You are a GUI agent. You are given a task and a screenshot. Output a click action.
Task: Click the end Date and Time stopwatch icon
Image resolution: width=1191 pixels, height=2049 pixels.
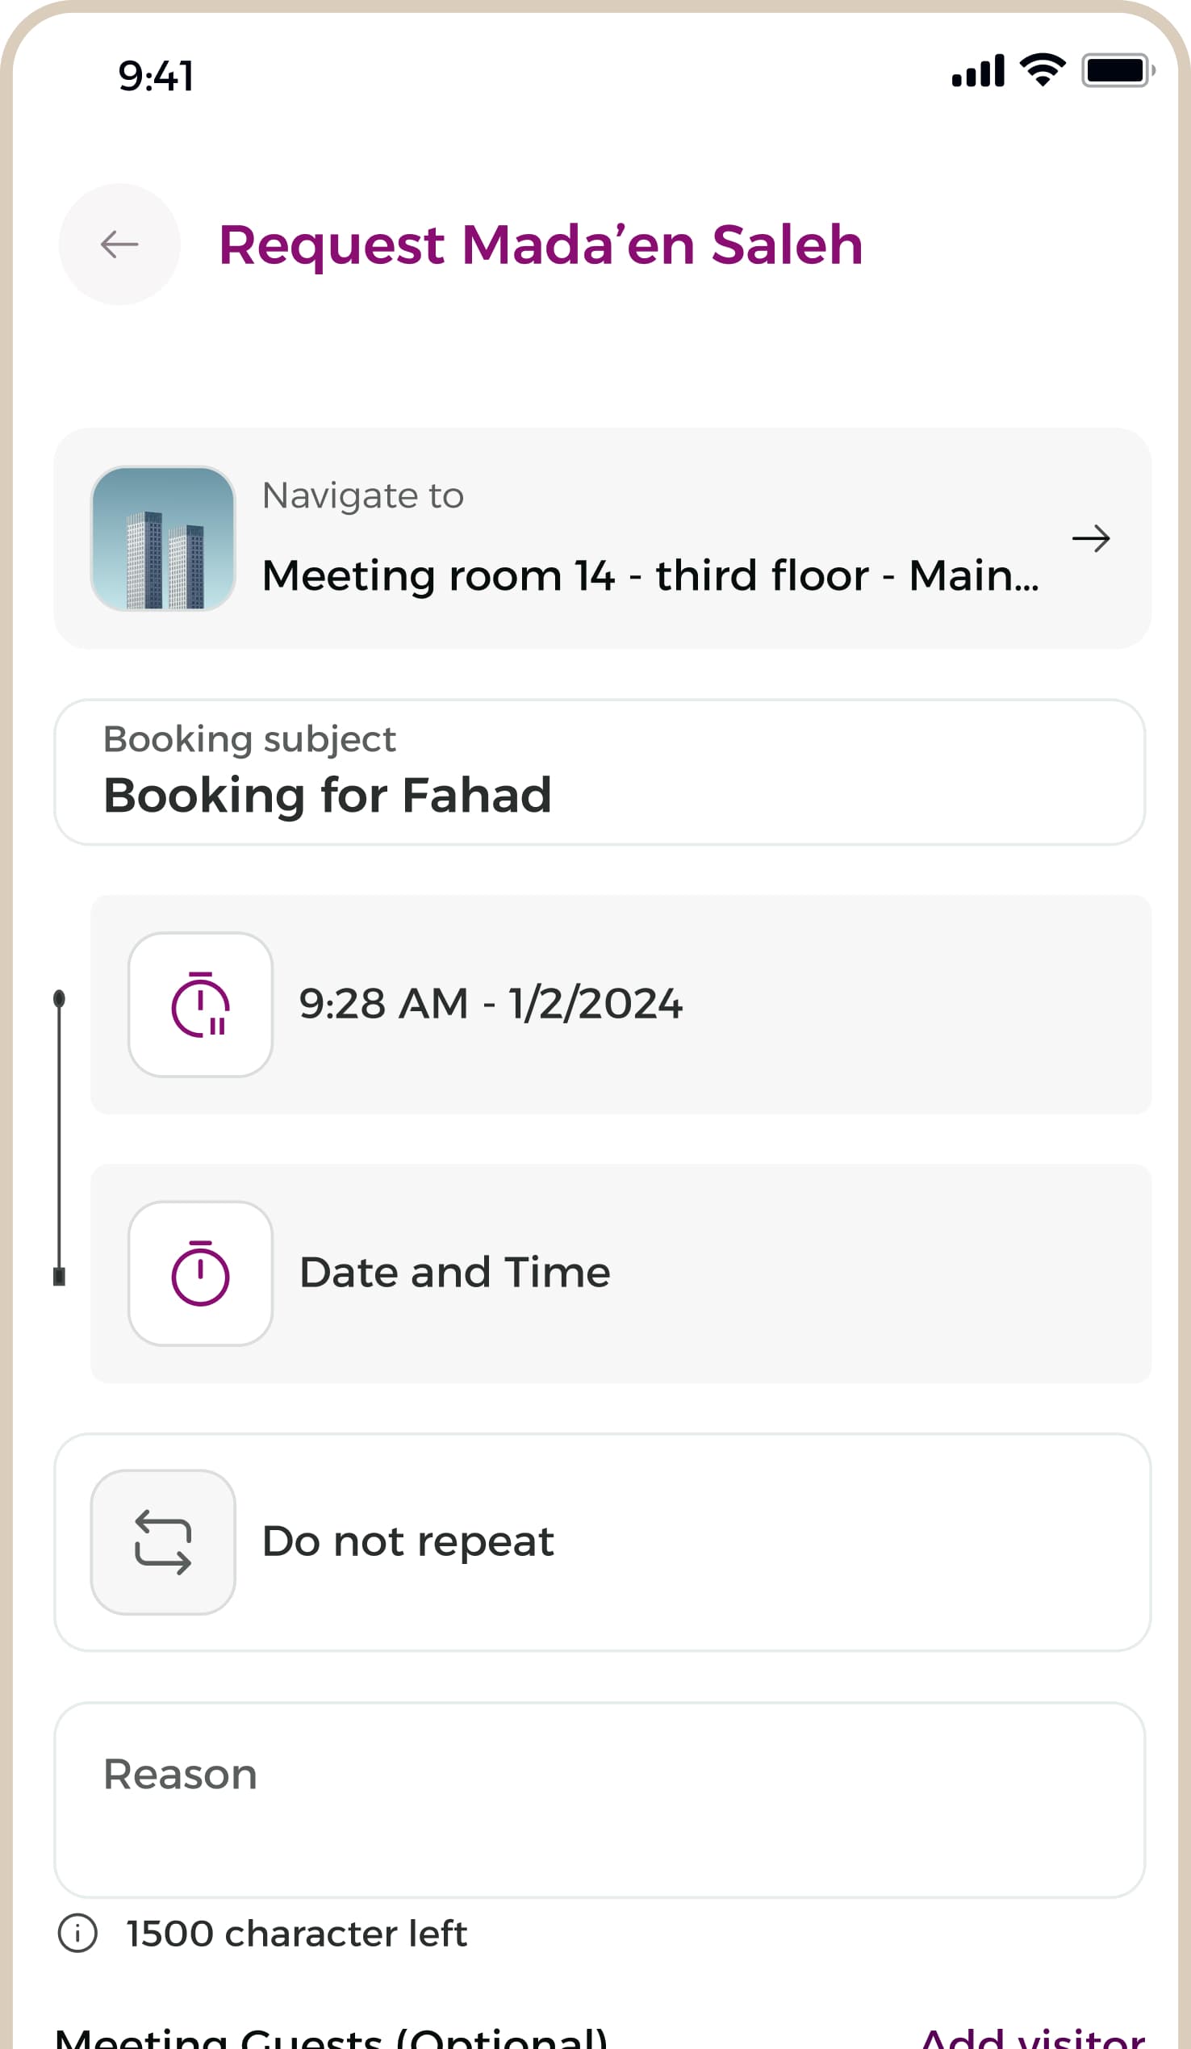click(x=200, y=1273)
